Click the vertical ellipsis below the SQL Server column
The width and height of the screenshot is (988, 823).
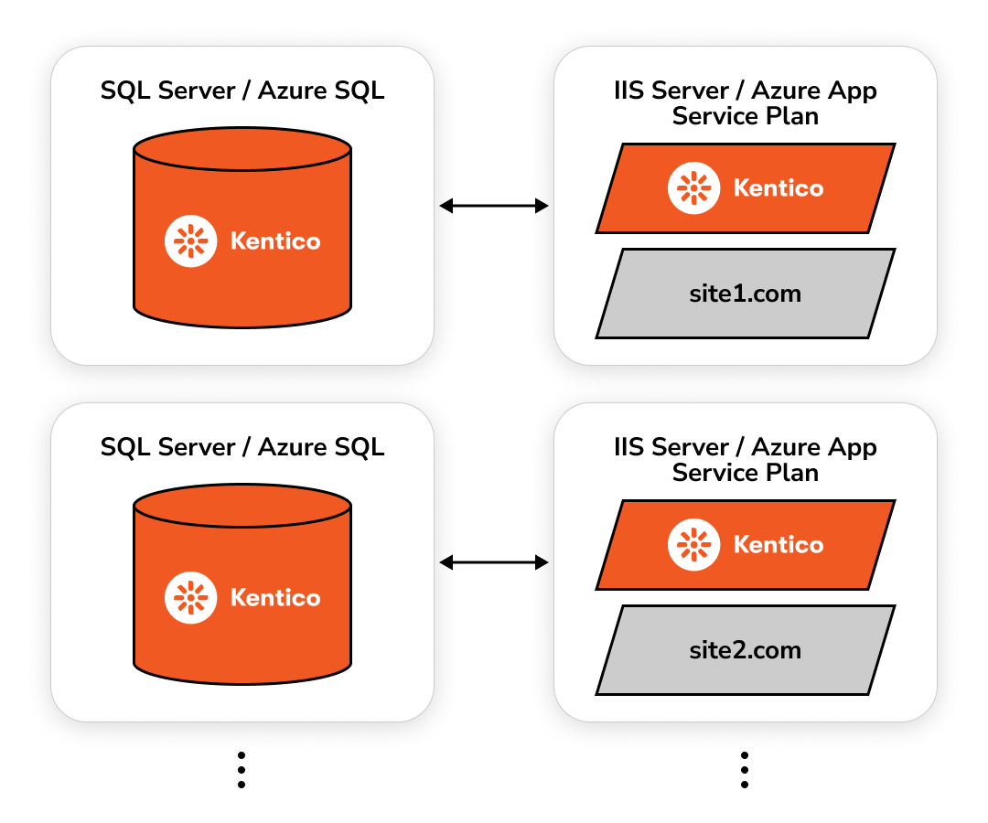click(242, 769)
